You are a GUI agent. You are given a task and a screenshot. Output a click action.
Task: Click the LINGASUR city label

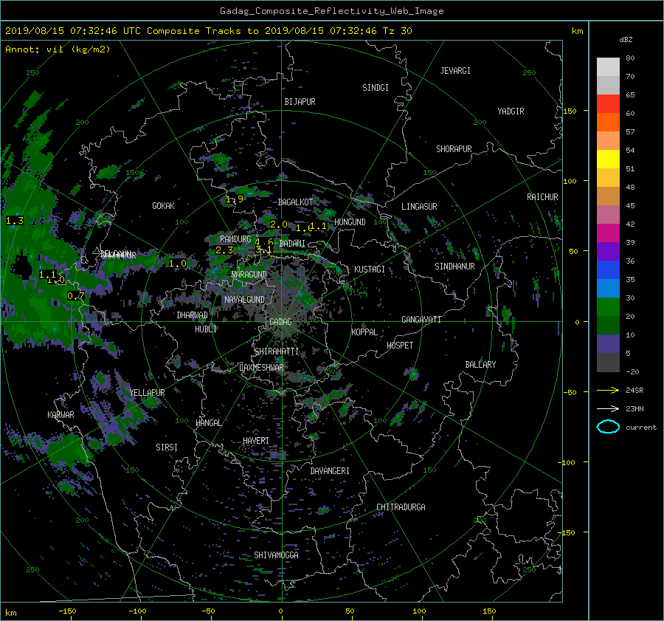(419, 207)
